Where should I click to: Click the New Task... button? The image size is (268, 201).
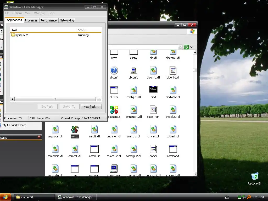tap(91, 107)
